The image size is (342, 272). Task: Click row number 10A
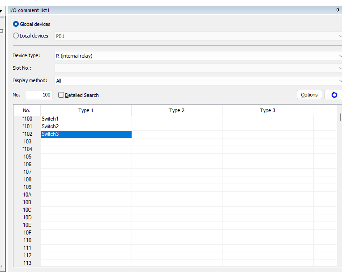click(27, 195)
